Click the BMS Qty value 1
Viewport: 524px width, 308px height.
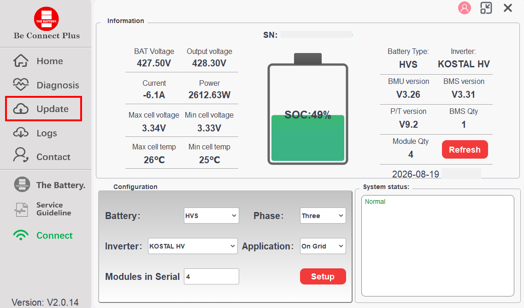(x=464, y=124)
